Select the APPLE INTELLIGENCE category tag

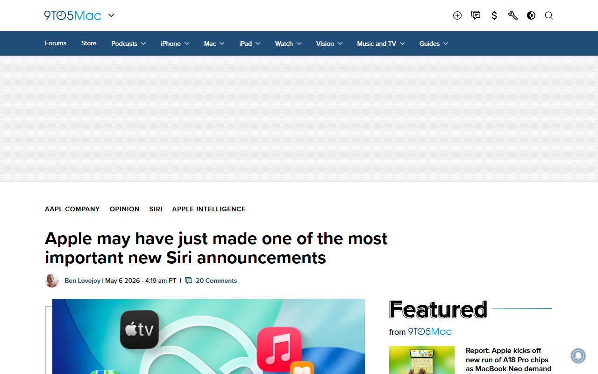[x=209, y=209]
